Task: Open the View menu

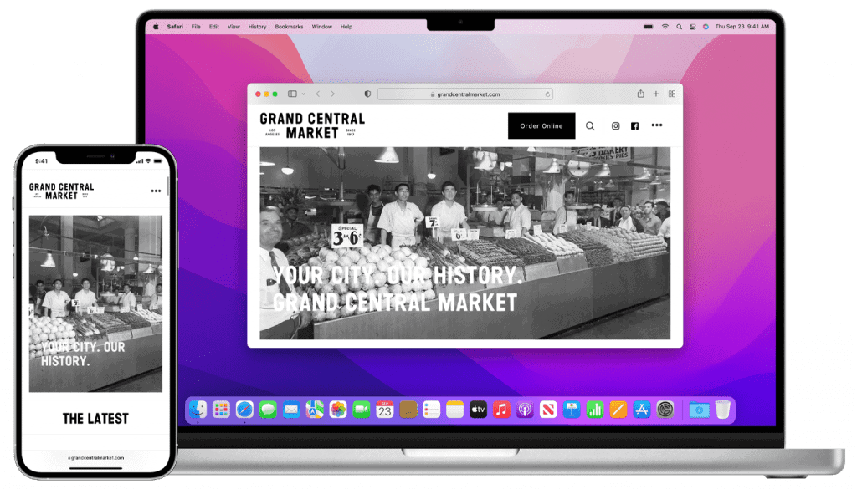Action: 233,26
